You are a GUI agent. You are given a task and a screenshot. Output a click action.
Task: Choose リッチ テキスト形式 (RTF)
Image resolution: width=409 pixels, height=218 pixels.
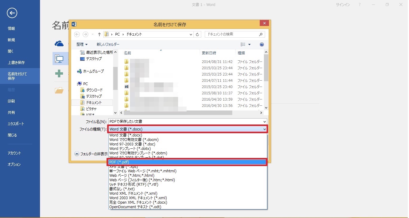point(134,185)
